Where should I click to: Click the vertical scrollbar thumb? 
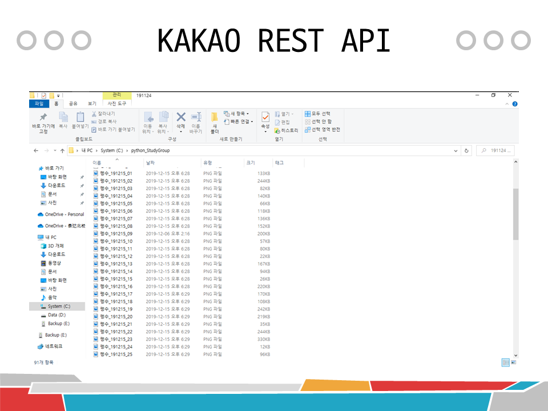(x=515, y=214)
